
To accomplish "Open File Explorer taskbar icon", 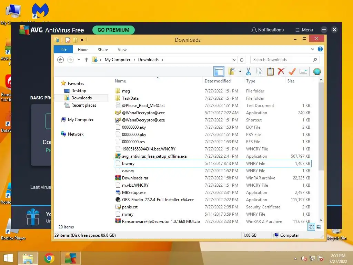I will click(x=28, y=258).
